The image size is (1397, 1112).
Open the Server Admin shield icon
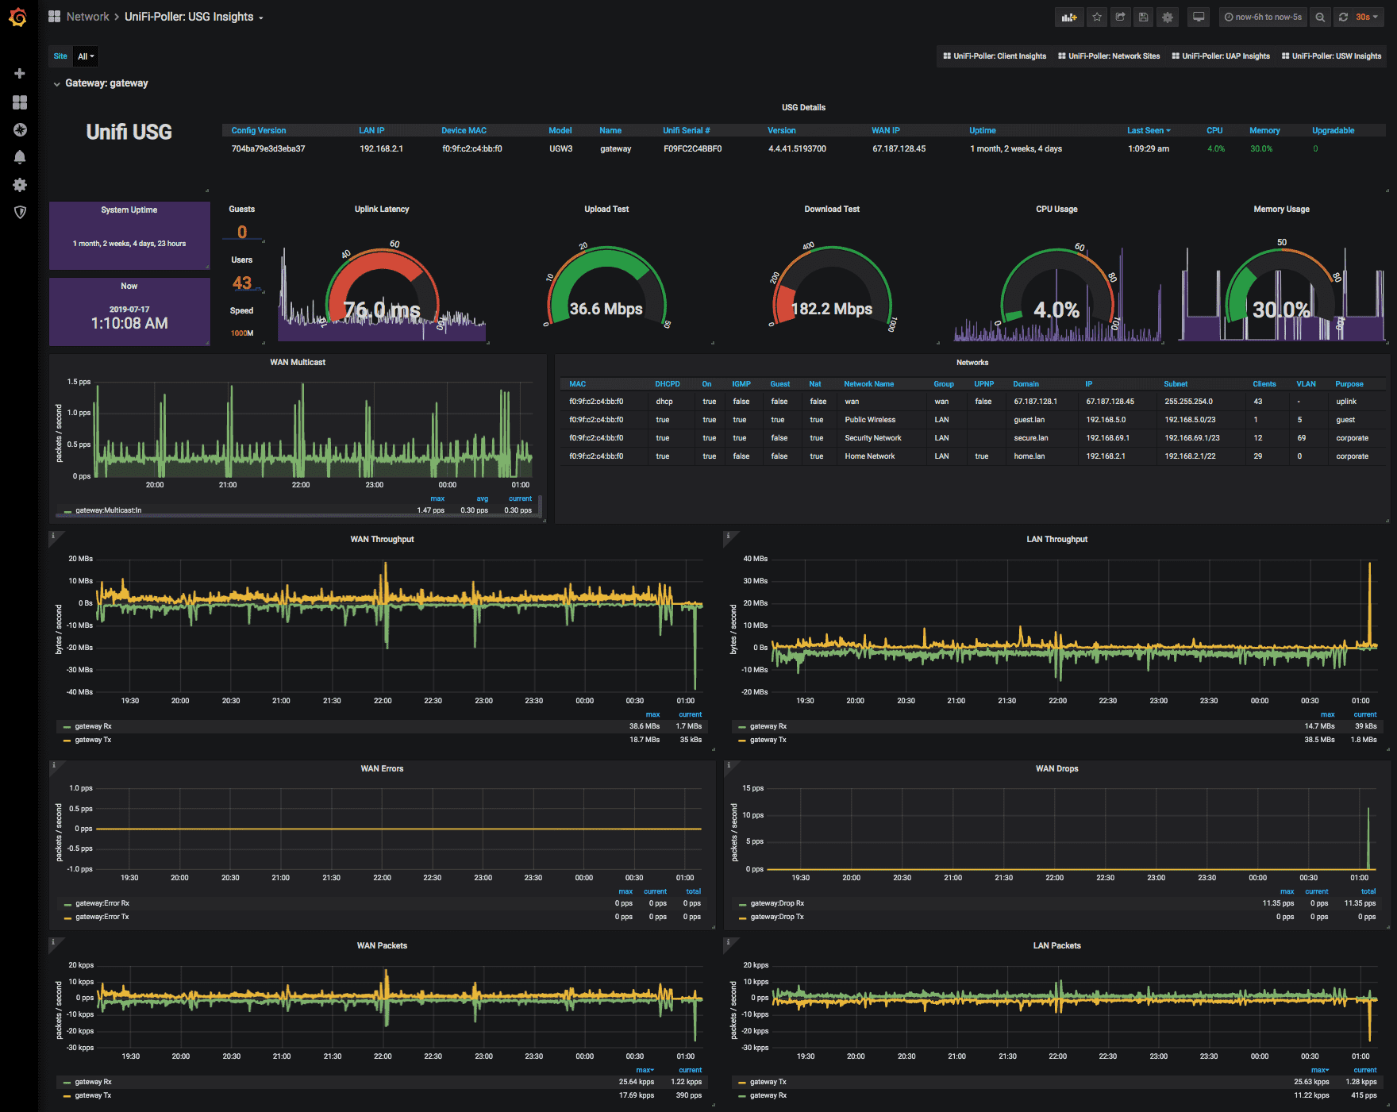point(20,212)
